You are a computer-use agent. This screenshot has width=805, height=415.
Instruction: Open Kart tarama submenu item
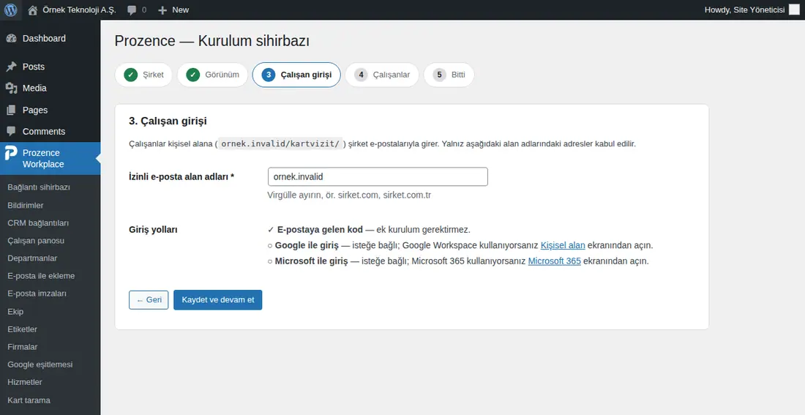[x=29, y=400]
